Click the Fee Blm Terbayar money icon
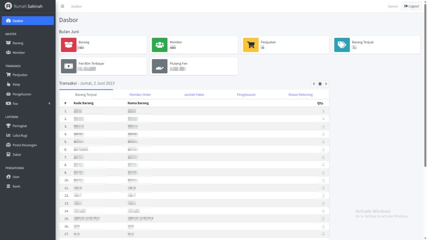The height and width of the screenshot is (240, 427). (x=68, y=66)
